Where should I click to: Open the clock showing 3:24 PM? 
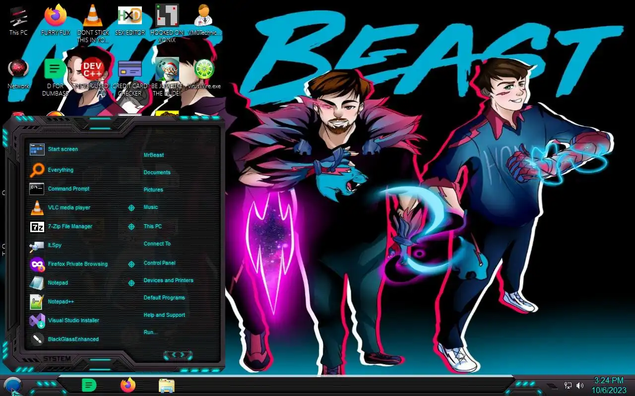[609, 385]
